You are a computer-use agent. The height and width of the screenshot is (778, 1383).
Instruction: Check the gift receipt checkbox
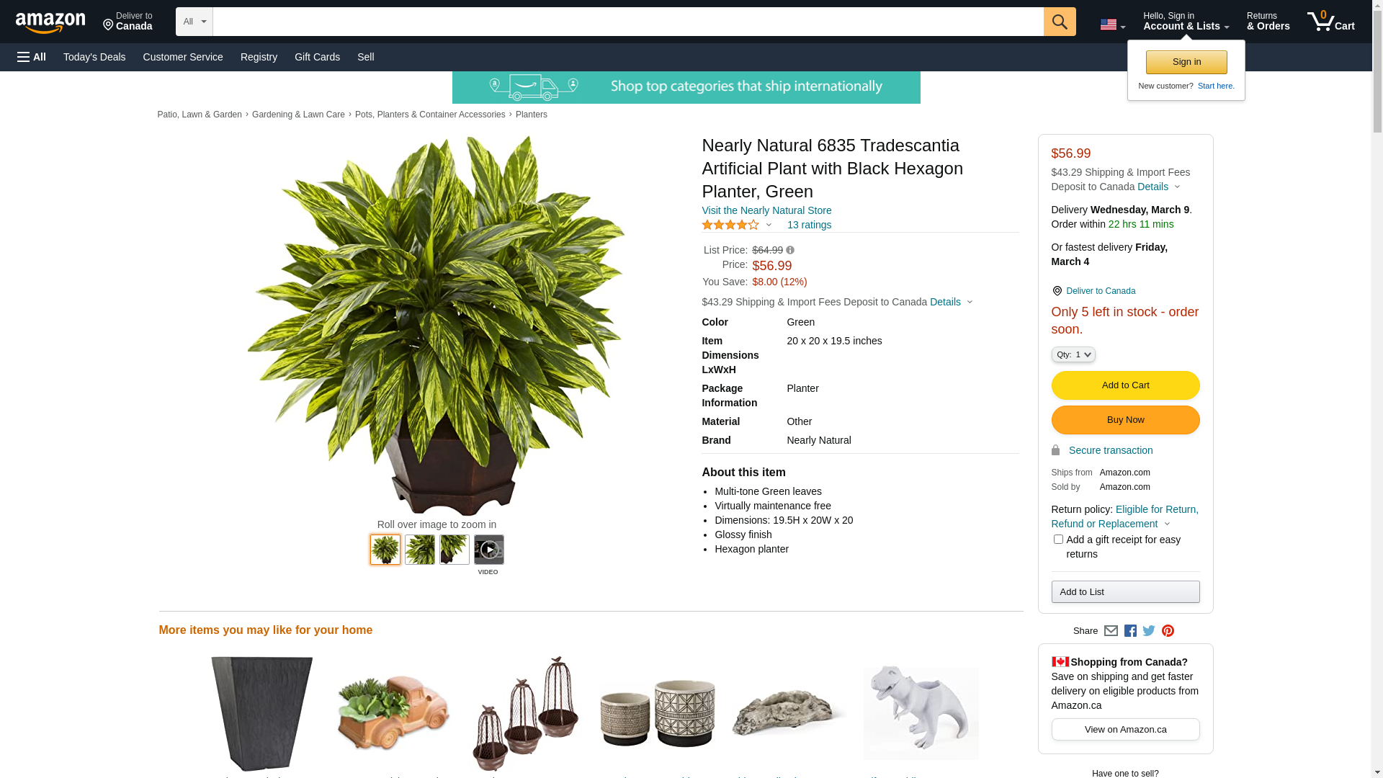[x=1058, y=540]
